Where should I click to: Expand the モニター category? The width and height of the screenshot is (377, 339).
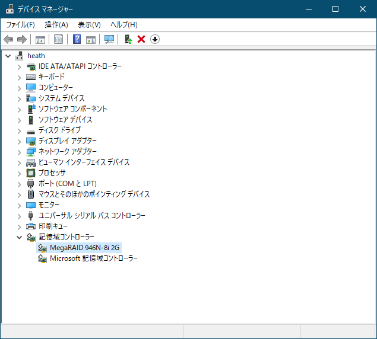[20, 206]
